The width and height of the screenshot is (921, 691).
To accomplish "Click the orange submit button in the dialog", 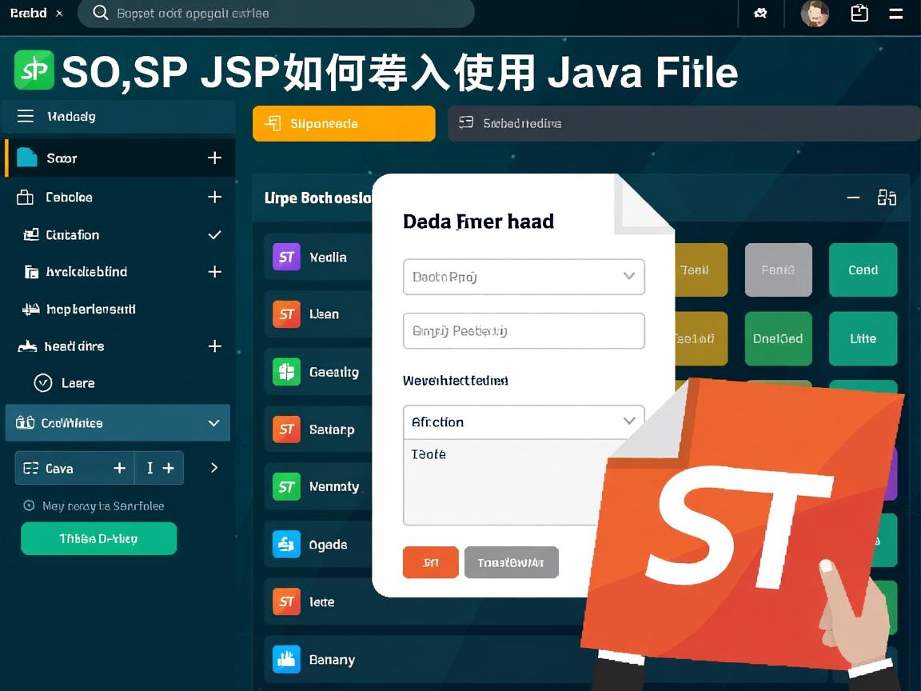I will 430,562.
